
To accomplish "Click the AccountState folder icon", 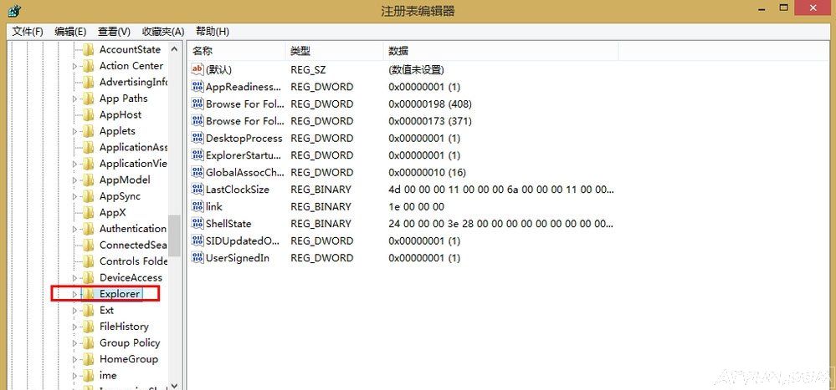I will click(88, 49).
